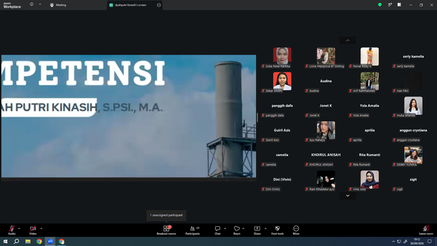The image size is (437, 246).
Task: Expand reaction options arrow beside React
Action: click(243, 228)
